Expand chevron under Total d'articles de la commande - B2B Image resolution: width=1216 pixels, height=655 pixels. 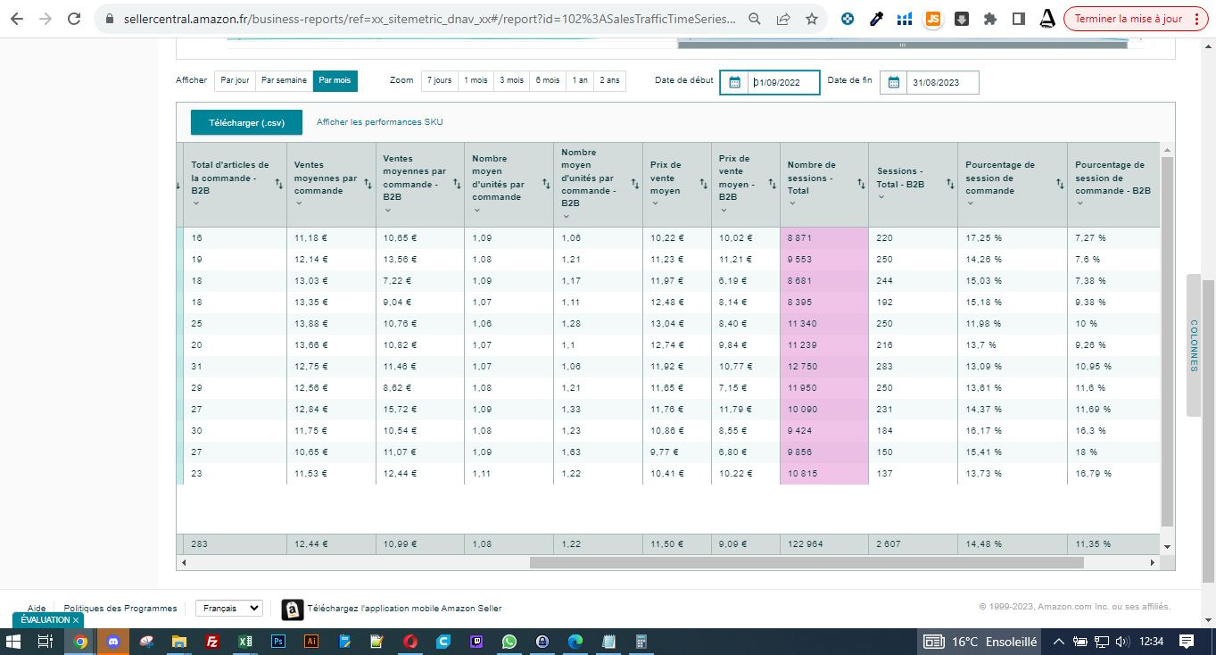click(x=195, y=203)
